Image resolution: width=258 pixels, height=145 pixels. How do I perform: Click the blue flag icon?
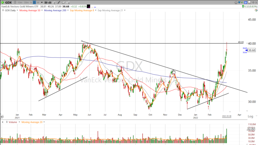(239, 2)
